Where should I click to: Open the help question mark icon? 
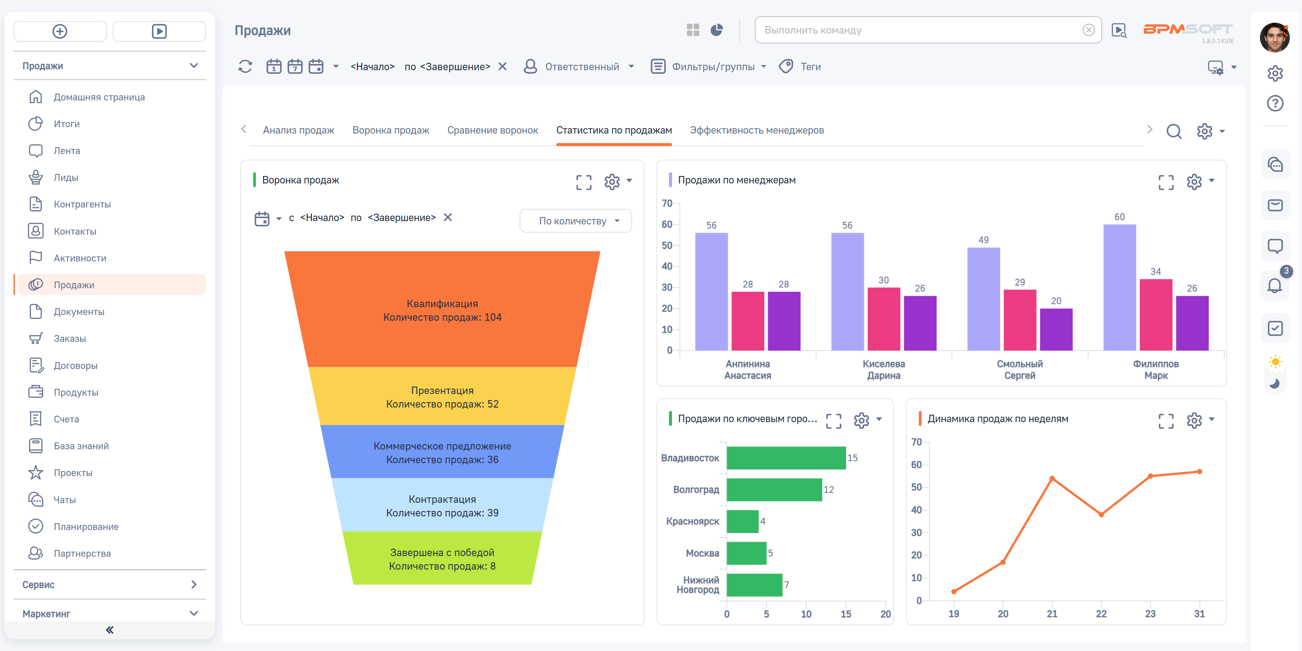tap(1275, 103)
